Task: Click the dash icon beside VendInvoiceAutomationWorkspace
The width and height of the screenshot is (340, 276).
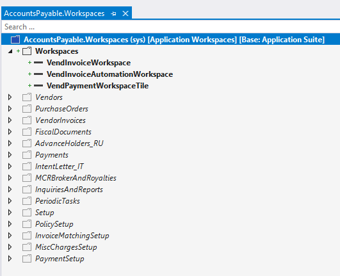Action: [38, 74]
